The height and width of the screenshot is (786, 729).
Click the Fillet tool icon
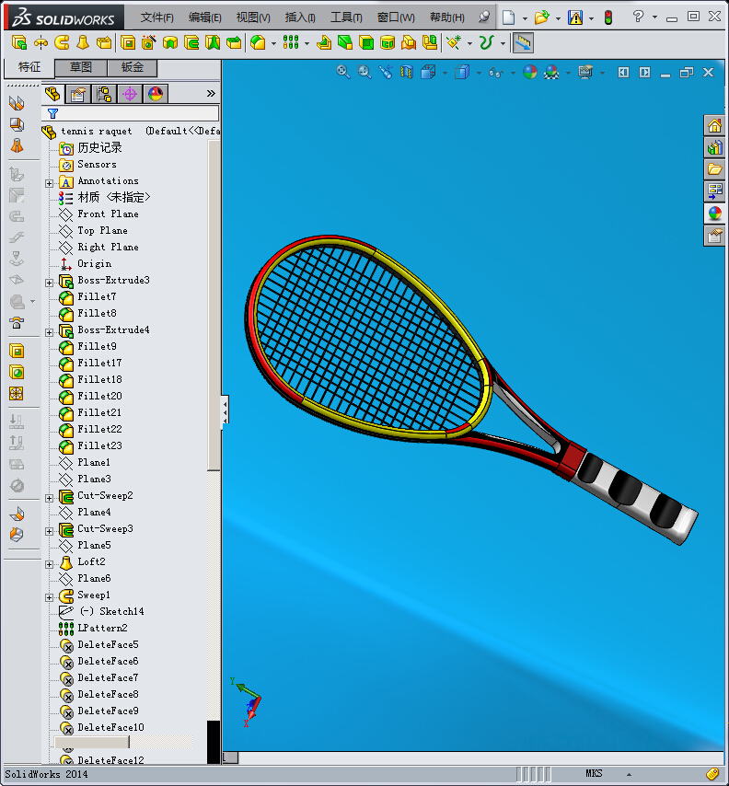click(x=258, y=42)
